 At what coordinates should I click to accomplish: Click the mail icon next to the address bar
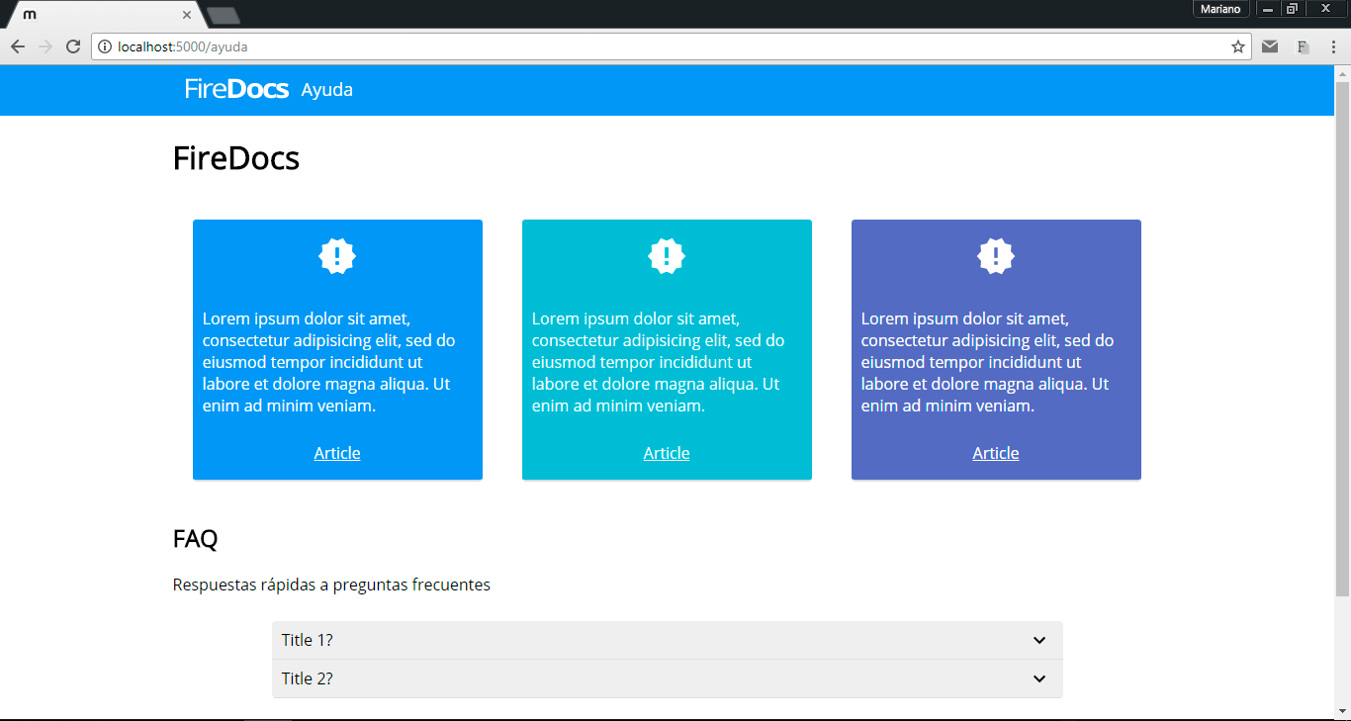coord(1270,45)
